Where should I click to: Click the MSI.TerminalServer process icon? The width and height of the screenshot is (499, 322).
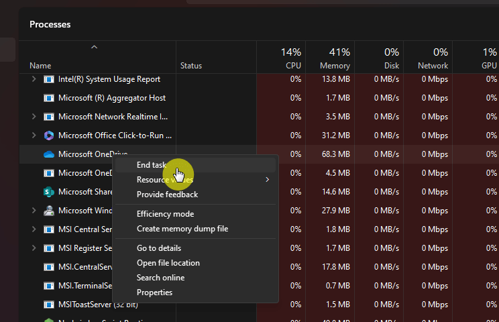click(49, 286)
